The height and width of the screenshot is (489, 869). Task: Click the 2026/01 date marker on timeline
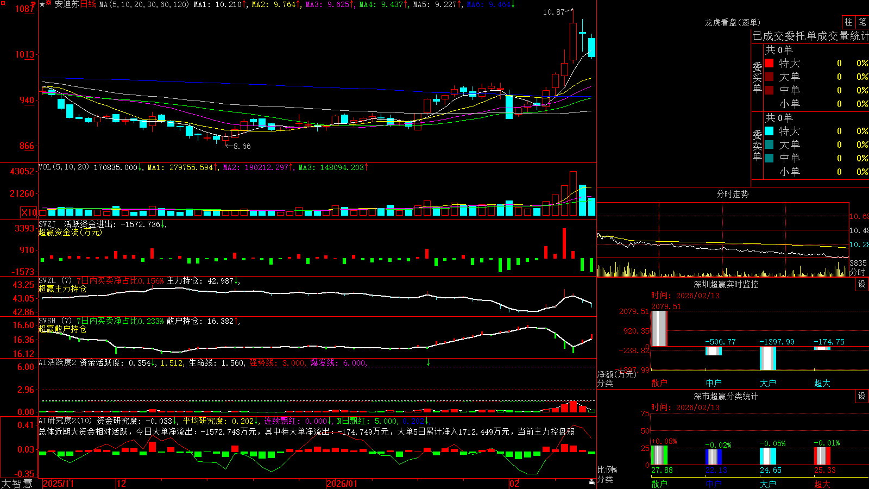point(342,484)
